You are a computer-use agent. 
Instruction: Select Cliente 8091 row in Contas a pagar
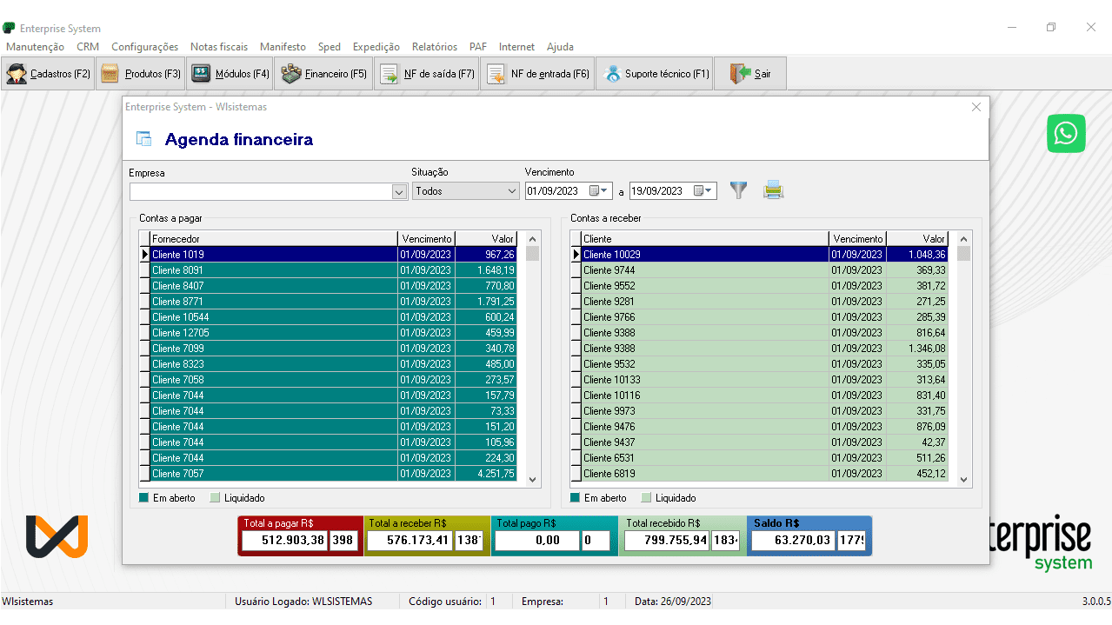coord(273,270)
